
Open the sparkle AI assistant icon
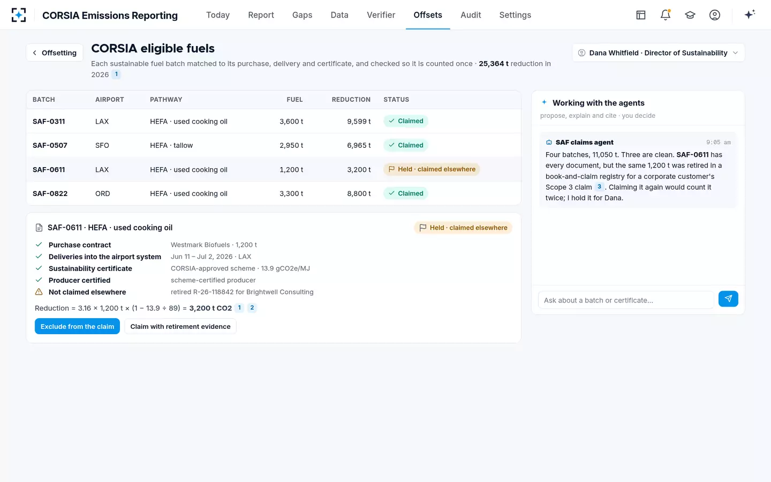tap(750, 14)
